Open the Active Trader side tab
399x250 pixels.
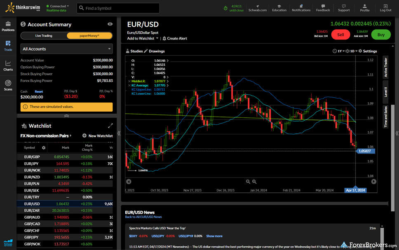[385, 68]
